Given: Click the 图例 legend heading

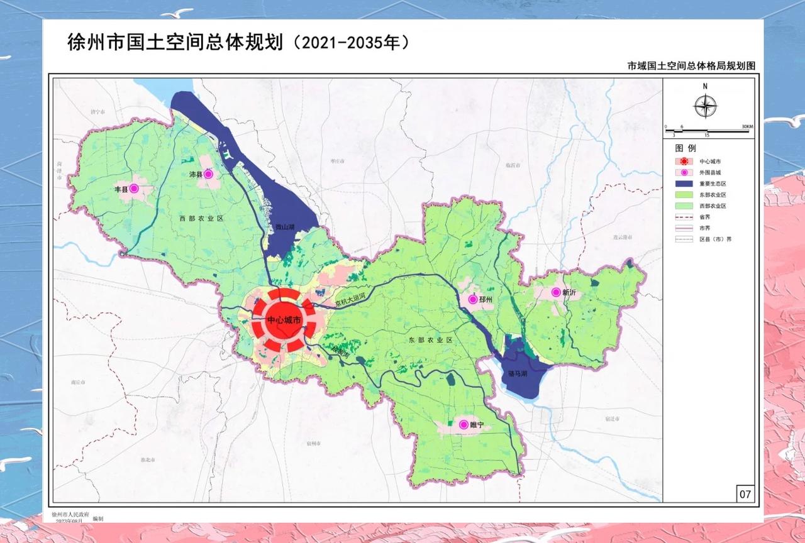Looking at the screenshot, I should pos(686,148).
